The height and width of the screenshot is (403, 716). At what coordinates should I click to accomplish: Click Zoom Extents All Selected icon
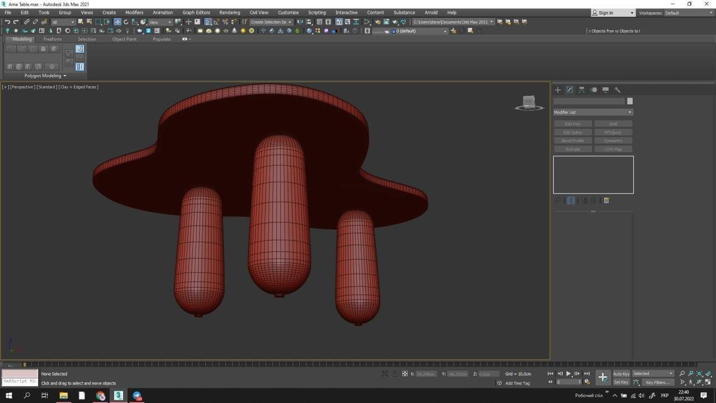(x=709, y=373)
